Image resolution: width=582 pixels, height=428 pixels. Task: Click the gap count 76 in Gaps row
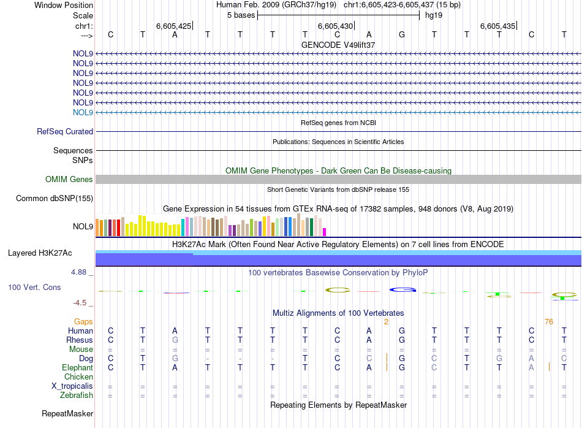pyautogui.click(x=549, y=322)
